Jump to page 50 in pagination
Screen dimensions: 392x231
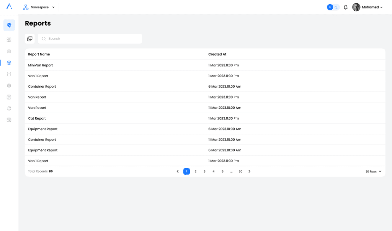click(x=240, y=172)
